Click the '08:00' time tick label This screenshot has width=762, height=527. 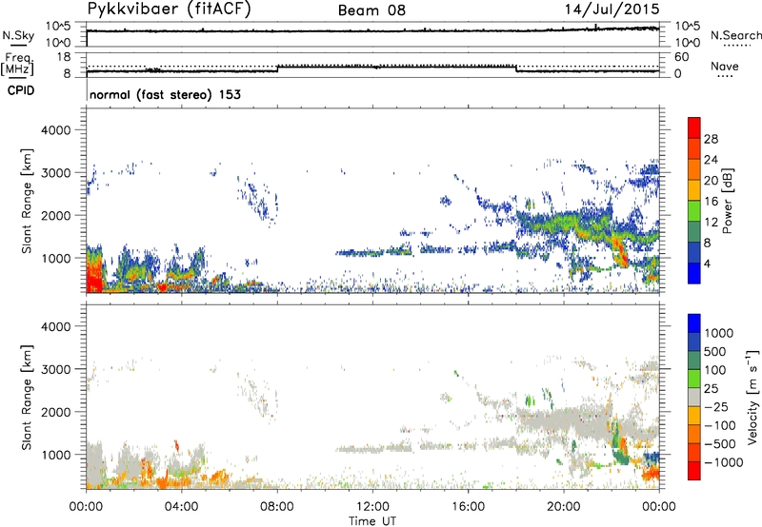(277, 507)
